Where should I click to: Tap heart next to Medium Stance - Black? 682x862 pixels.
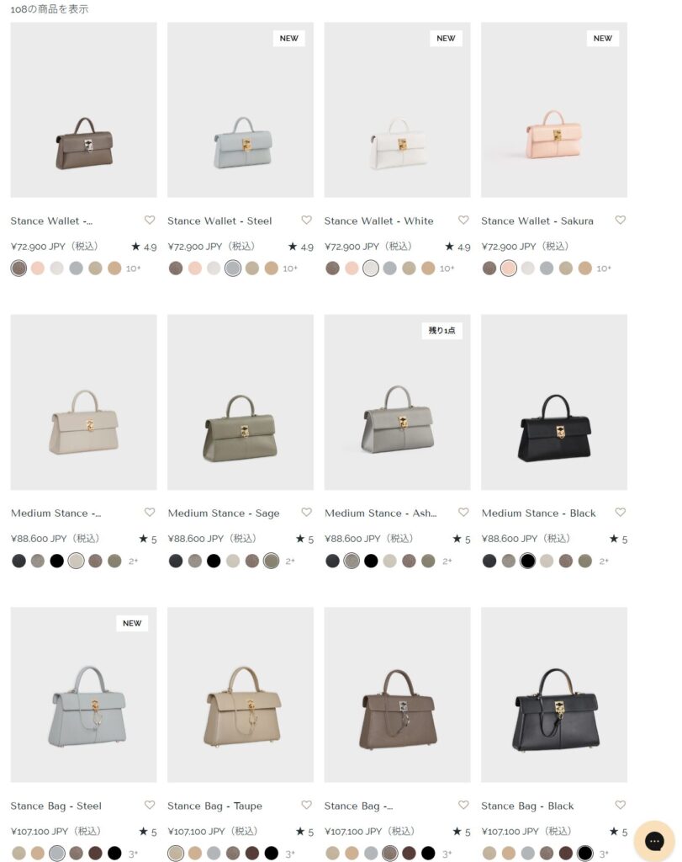pyautogui.click(x=621, y=513)
